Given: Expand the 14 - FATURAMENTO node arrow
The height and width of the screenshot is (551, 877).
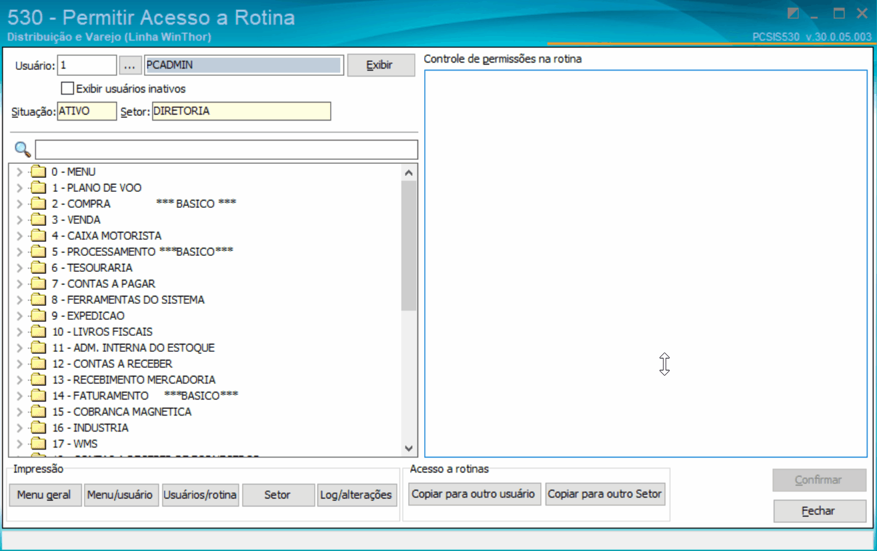Looking at the screenshot, I should [x=19, y=396].
